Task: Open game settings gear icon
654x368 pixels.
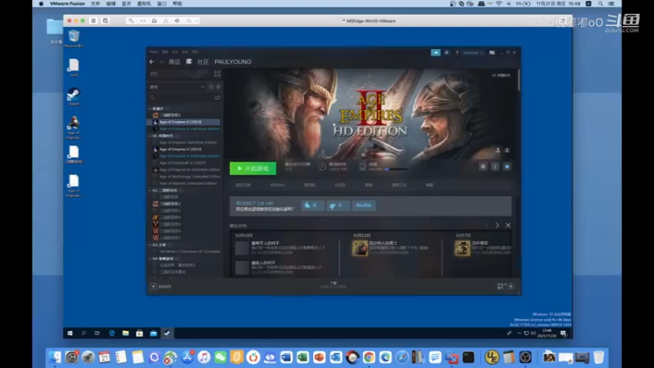Action: tap(483, 167)
